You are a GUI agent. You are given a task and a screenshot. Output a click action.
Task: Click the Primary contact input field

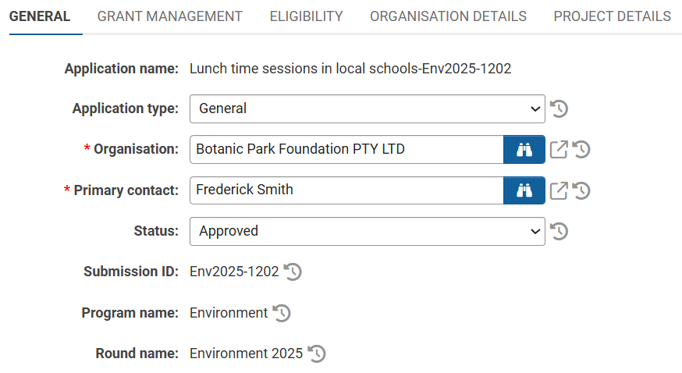[346, 190]
